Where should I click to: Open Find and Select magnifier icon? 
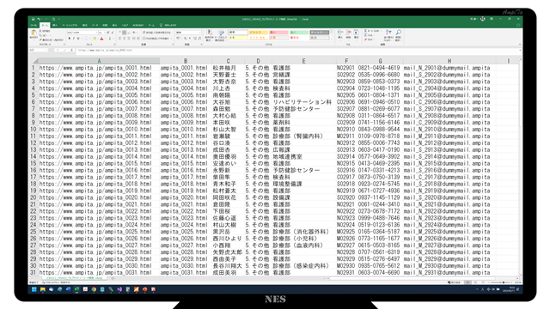(399, 33)
